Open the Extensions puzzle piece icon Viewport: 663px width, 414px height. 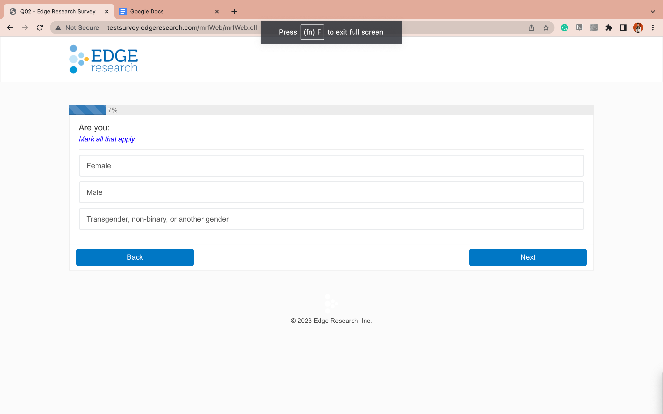coord(609,28)
